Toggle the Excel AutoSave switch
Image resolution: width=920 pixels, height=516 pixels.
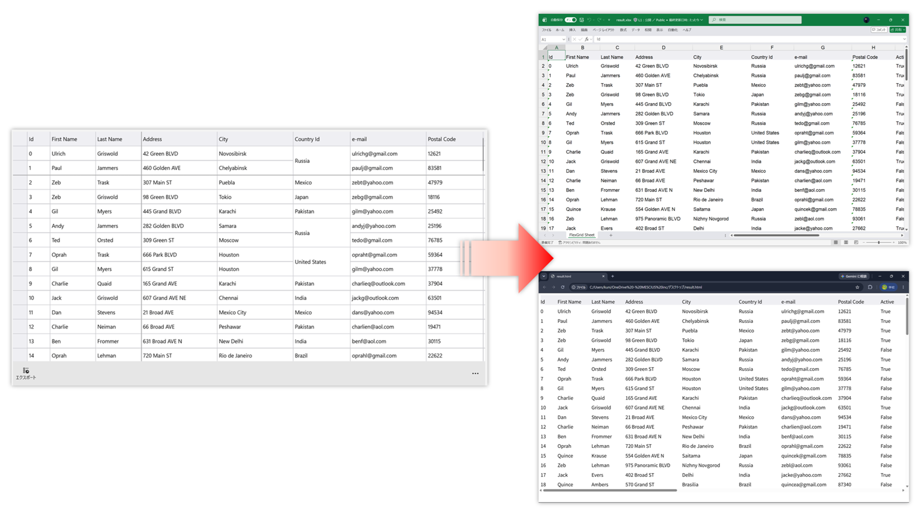click(x=570, y=20)
